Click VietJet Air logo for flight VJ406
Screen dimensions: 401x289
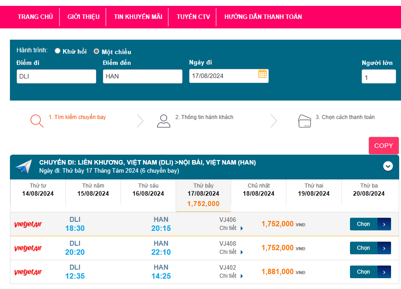[x=28, y=225]
